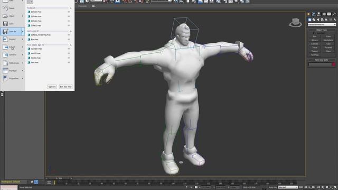Collapse the Today recent files group

tap(70, 8)
